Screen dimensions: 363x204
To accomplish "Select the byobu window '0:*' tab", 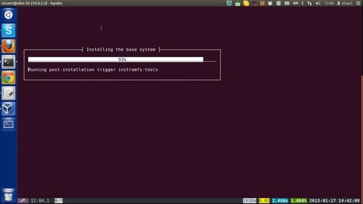I will [58, 201].
